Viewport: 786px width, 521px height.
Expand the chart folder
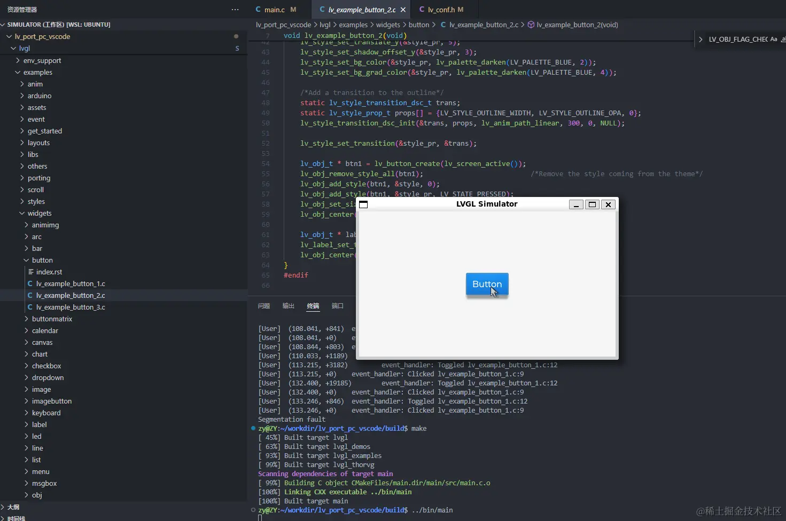pyautogui.click(x=26, y=354)
